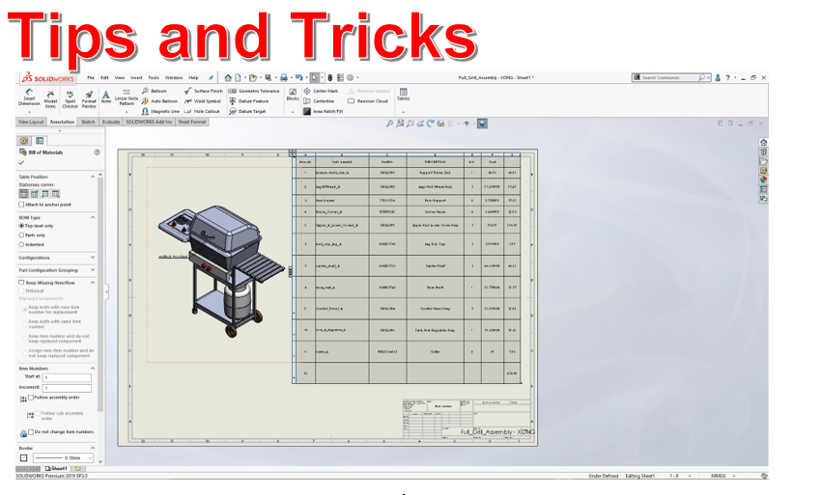This screenshot has width=820, height=495.
Task: Apply Area Hatch/Fill
Action: (x=324, y=111)
